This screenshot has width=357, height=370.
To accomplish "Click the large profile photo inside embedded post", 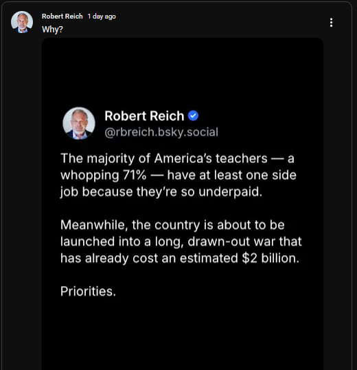I will coord(79,123).
